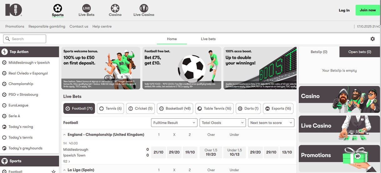Select the Football (71) live filter
Image resolution: width=381 pixels, height=173 pixels.
79,109
